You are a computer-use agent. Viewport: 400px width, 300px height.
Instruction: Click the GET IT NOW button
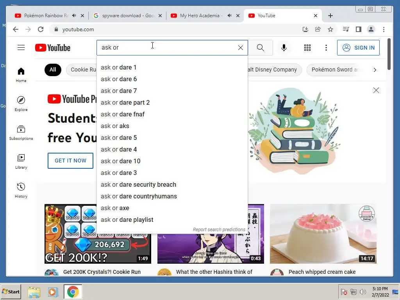coord(70,161)
